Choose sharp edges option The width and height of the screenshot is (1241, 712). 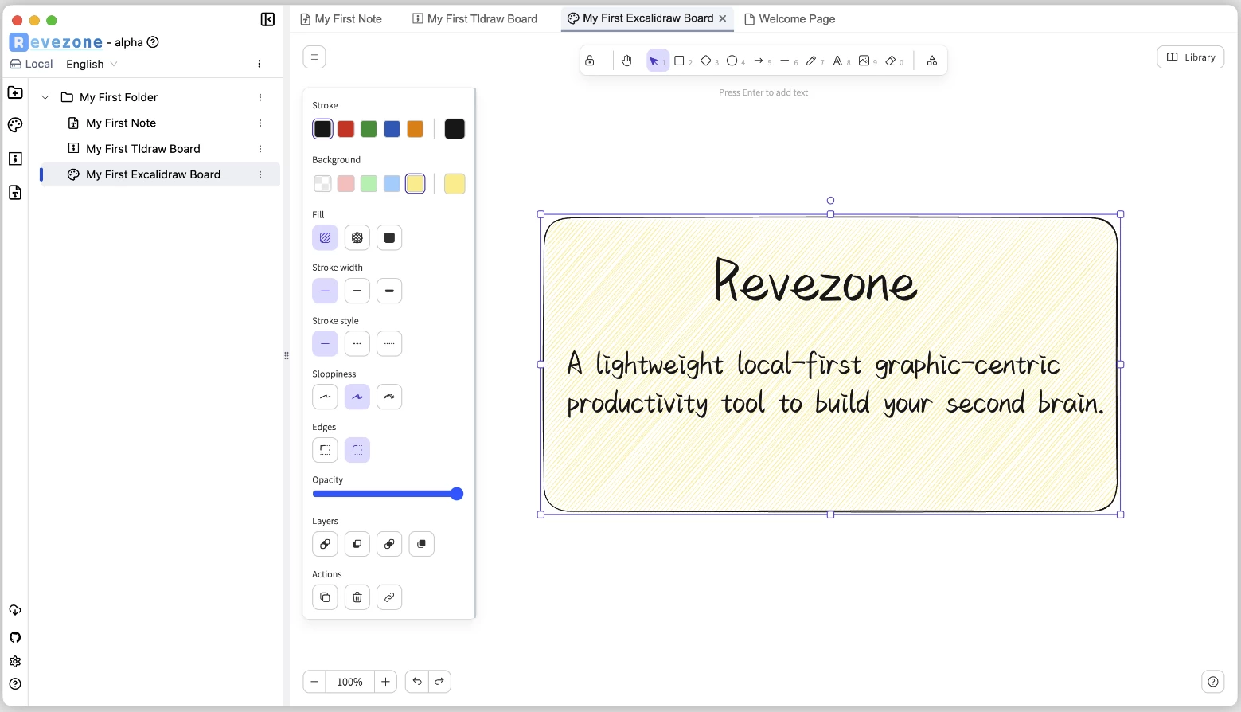(325, 450)
